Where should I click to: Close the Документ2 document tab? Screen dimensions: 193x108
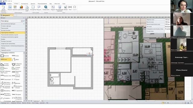coord(12,15)
